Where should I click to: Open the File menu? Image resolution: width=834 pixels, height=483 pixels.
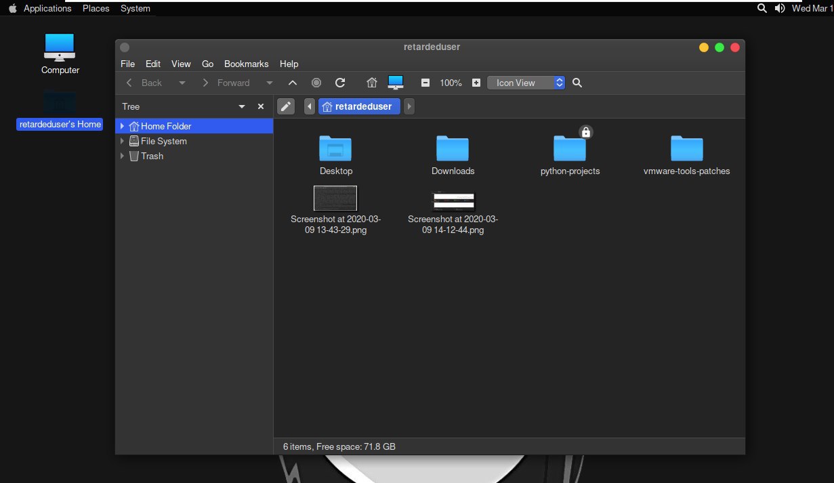(x=127, y=64)
